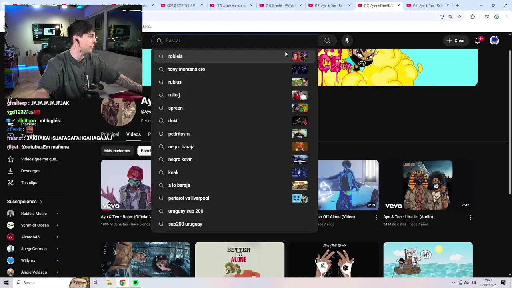Pick the negro baraja suggestion

coord(234,146)
